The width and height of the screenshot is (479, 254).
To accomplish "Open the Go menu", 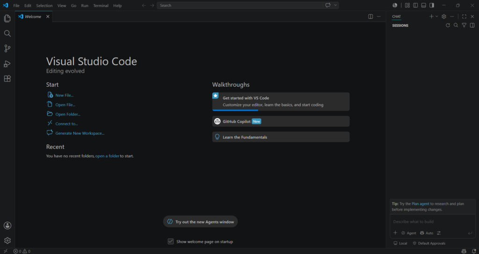I will point(73,6).
